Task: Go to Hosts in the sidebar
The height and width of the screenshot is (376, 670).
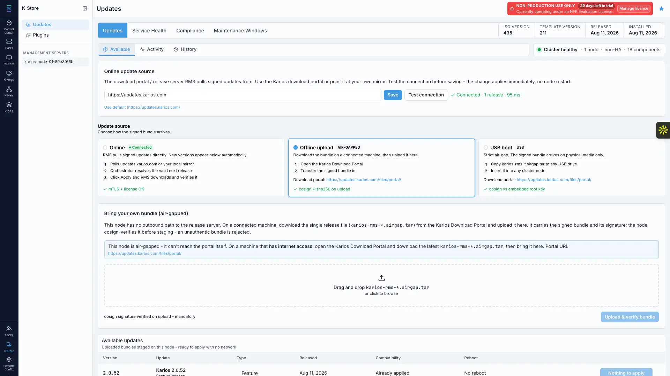Action: (9, 44)
